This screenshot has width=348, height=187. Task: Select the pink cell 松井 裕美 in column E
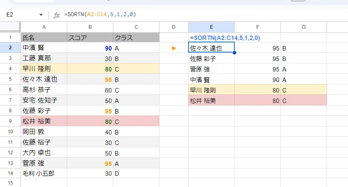pos(211,101)
